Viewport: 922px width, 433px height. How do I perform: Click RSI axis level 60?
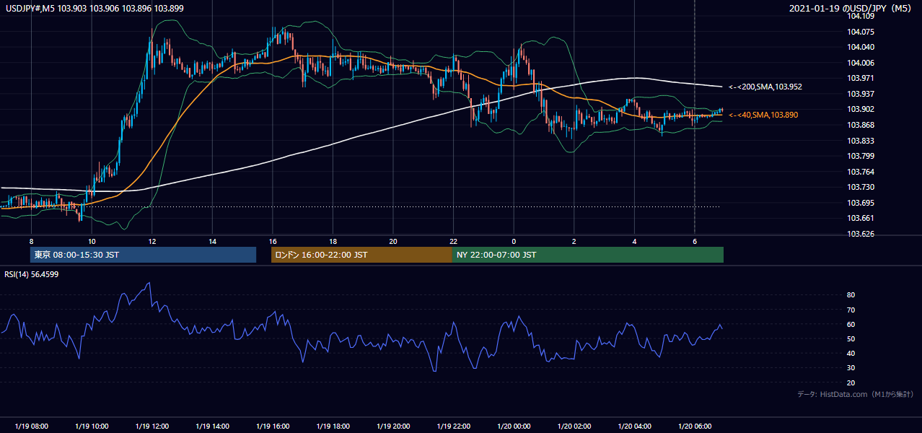[851, 324]
